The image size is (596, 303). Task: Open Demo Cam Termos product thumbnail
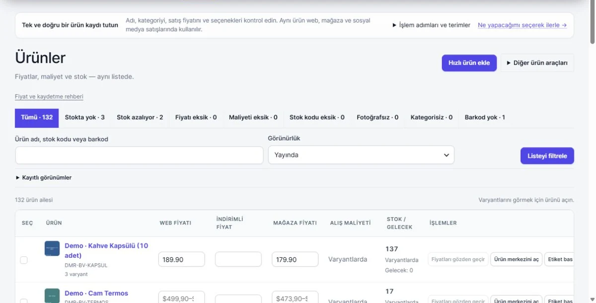pos(52,296)
